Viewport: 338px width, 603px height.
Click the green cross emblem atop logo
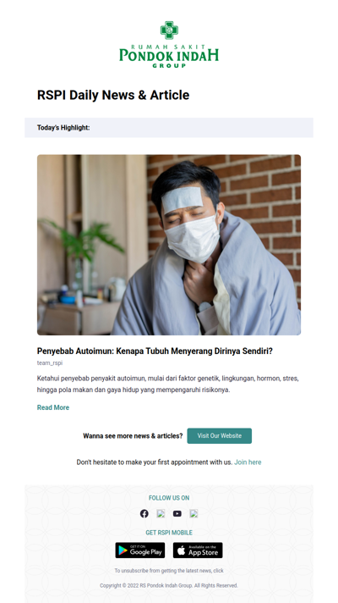tap(169, 30)
